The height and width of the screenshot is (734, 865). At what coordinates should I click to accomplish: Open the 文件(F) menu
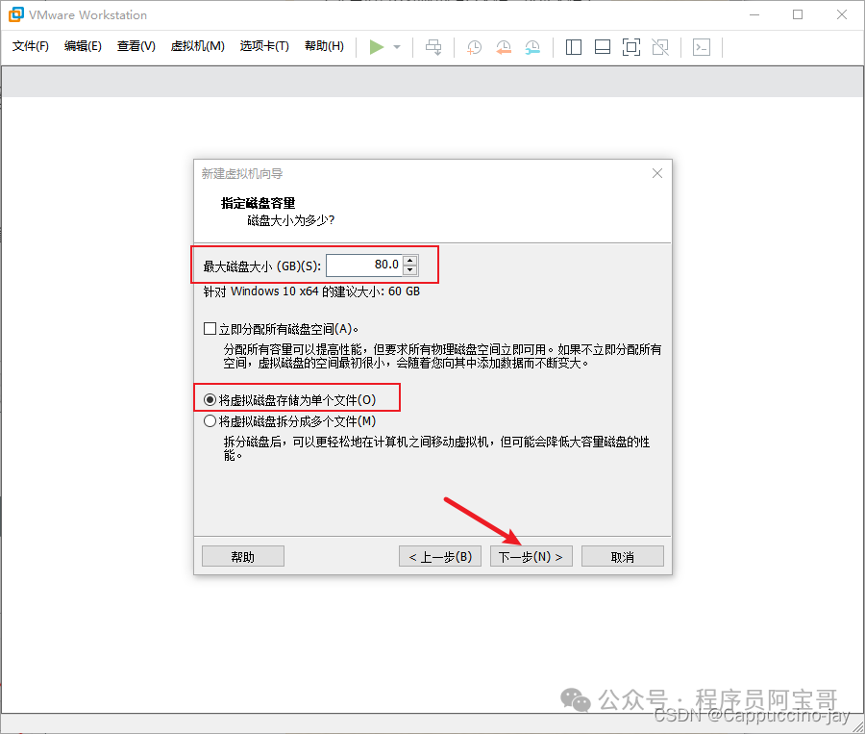pos(31,46)
